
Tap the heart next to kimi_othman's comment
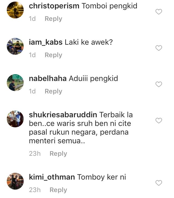coord(159,183)
